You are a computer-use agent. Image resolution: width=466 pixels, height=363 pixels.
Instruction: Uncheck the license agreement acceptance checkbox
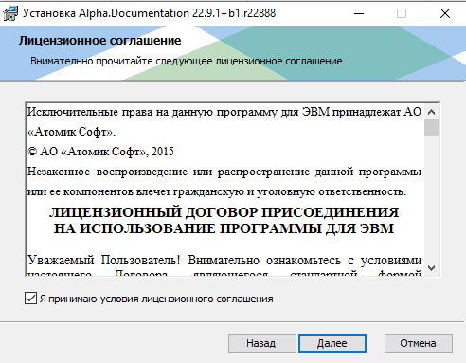click(30, 299)
